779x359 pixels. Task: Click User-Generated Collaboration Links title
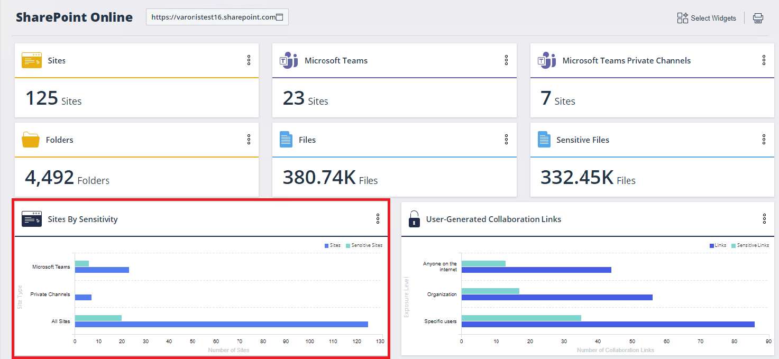[x=493, y=219]
